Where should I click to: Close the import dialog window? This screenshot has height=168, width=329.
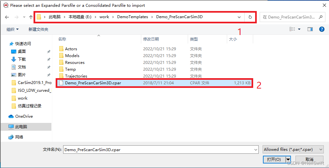(x=324, y=6)
